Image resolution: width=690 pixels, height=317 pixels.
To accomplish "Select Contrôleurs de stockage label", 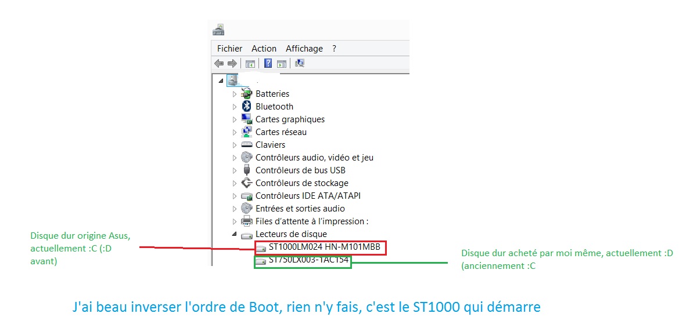I will point(302,183).
